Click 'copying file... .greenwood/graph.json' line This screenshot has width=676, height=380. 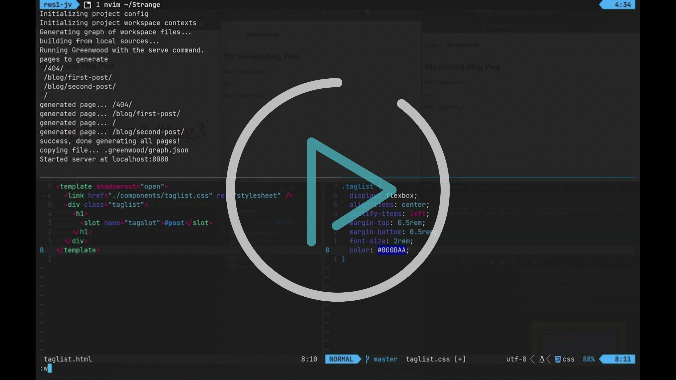[114, 150]
